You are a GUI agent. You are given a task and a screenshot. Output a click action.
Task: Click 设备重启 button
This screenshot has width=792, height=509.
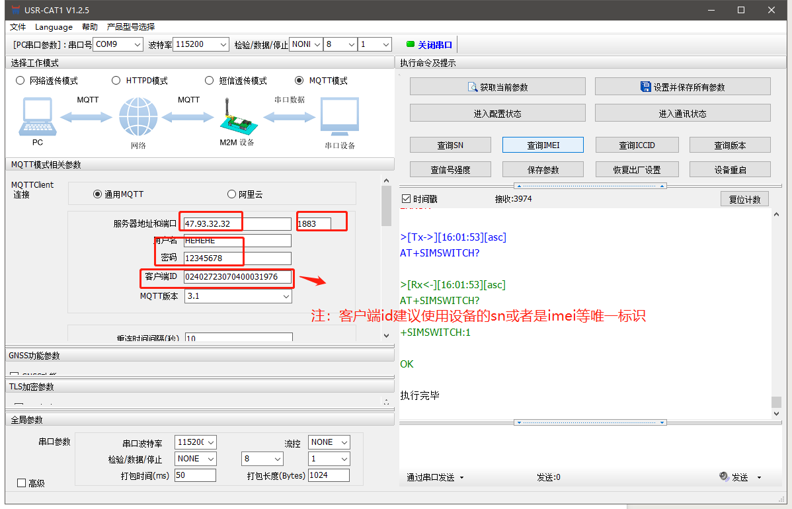[730, 170]
